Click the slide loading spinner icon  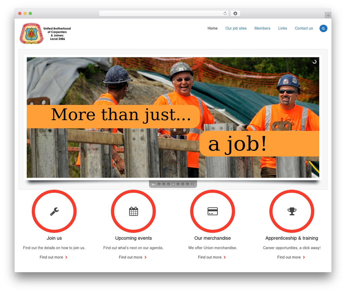click(314, 62)
